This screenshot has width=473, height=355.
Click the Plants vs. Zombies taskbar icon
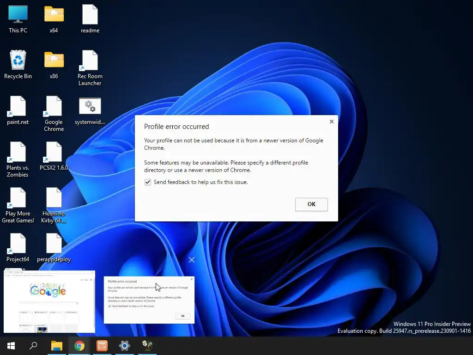tap(147, 346)
